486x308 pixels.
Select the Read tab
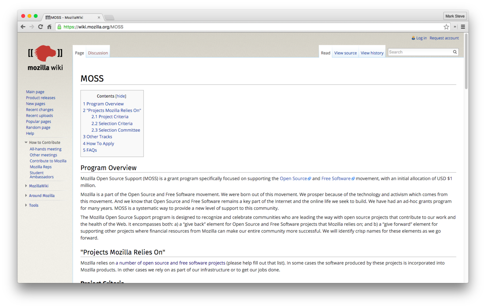click(x=326, y=53)
